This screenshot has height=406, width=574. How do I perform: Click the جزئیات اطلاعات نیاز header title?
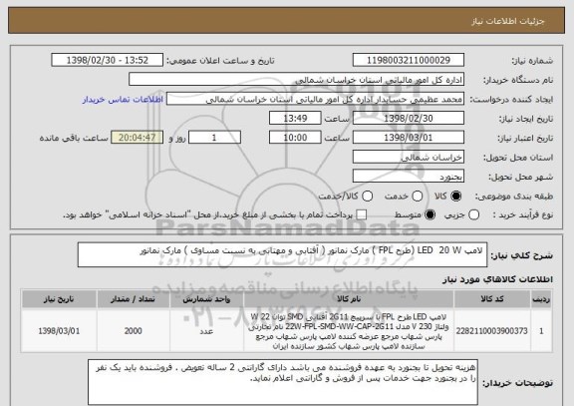(x=508, y=21)
